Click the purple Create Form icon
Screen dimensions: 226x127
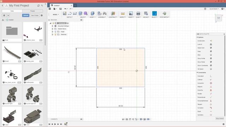pyautogui.click(x=85, y=13)
